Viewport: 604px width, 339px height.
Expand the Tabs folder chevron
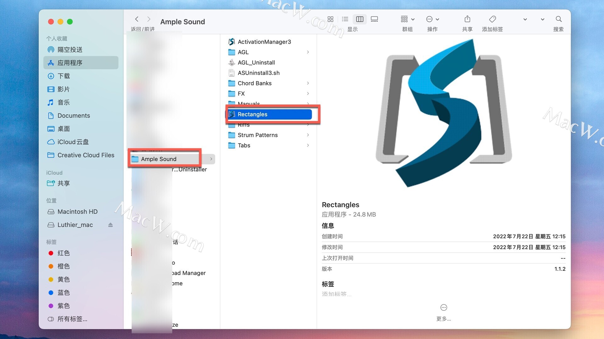coord(308,145)
